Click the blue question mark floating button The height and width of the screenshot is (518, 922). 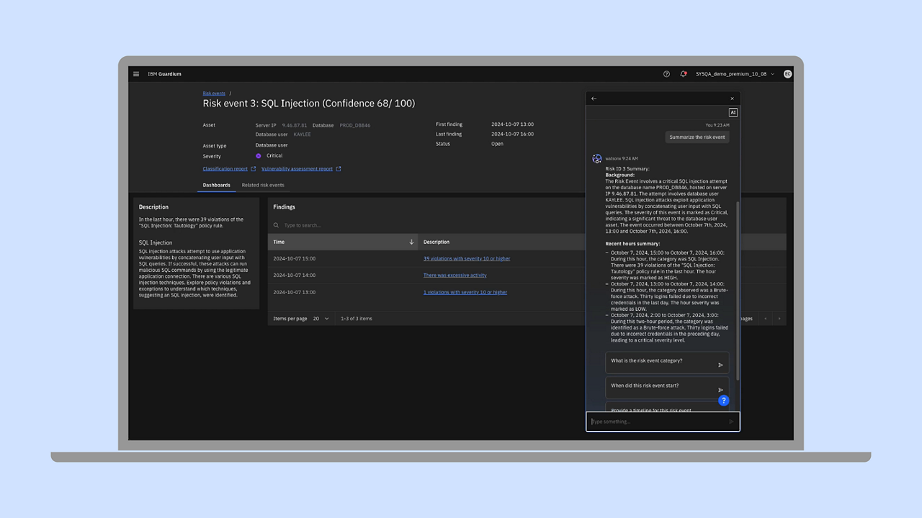pyautogui.click(x=723, y=401)
